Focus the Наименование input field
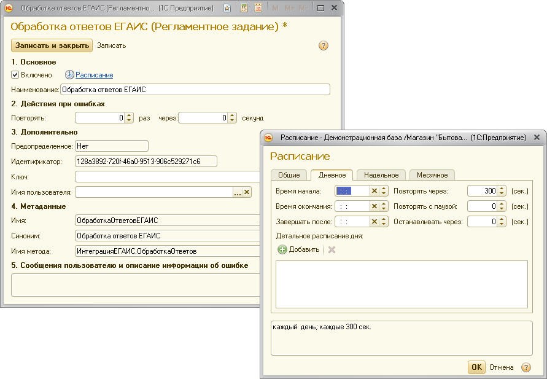 (195, 89)
